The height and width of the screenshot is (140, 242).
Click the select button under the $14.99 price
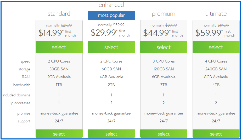coord(59,47)
